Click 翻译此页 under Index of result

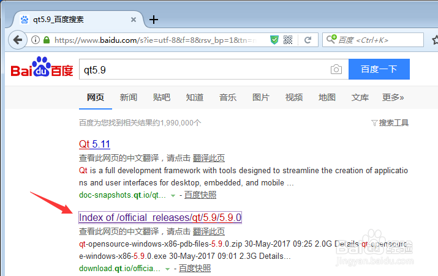click(x=209, y=231)
